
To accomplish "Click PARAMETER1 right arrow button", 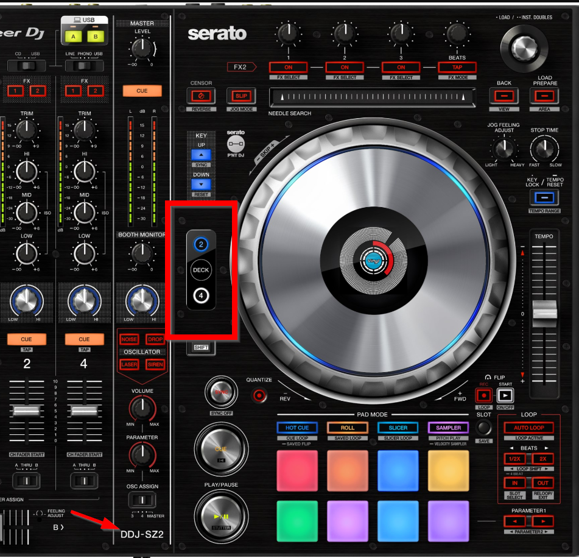I will point(543,521).
